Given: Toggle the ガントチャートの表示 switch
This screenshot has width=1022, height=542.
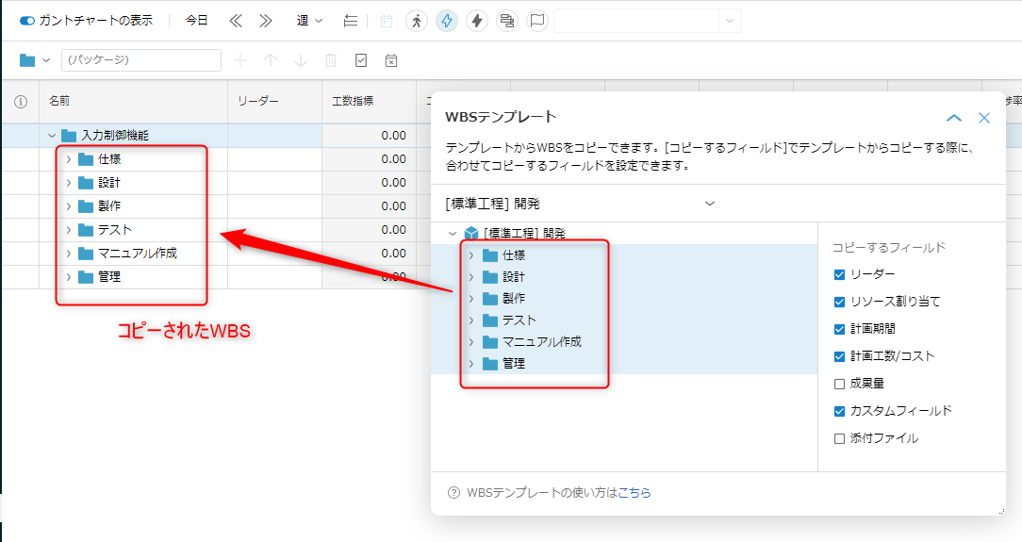Looking at the screenshot, I should click(x=27, y=21).
